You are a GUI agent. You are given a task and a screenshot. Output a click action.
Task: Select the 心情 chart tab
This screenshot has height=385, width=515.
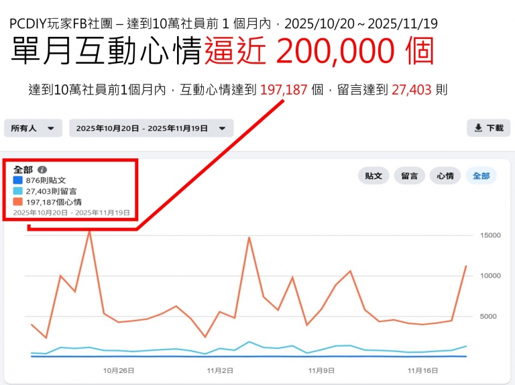[x=445, y=176]
